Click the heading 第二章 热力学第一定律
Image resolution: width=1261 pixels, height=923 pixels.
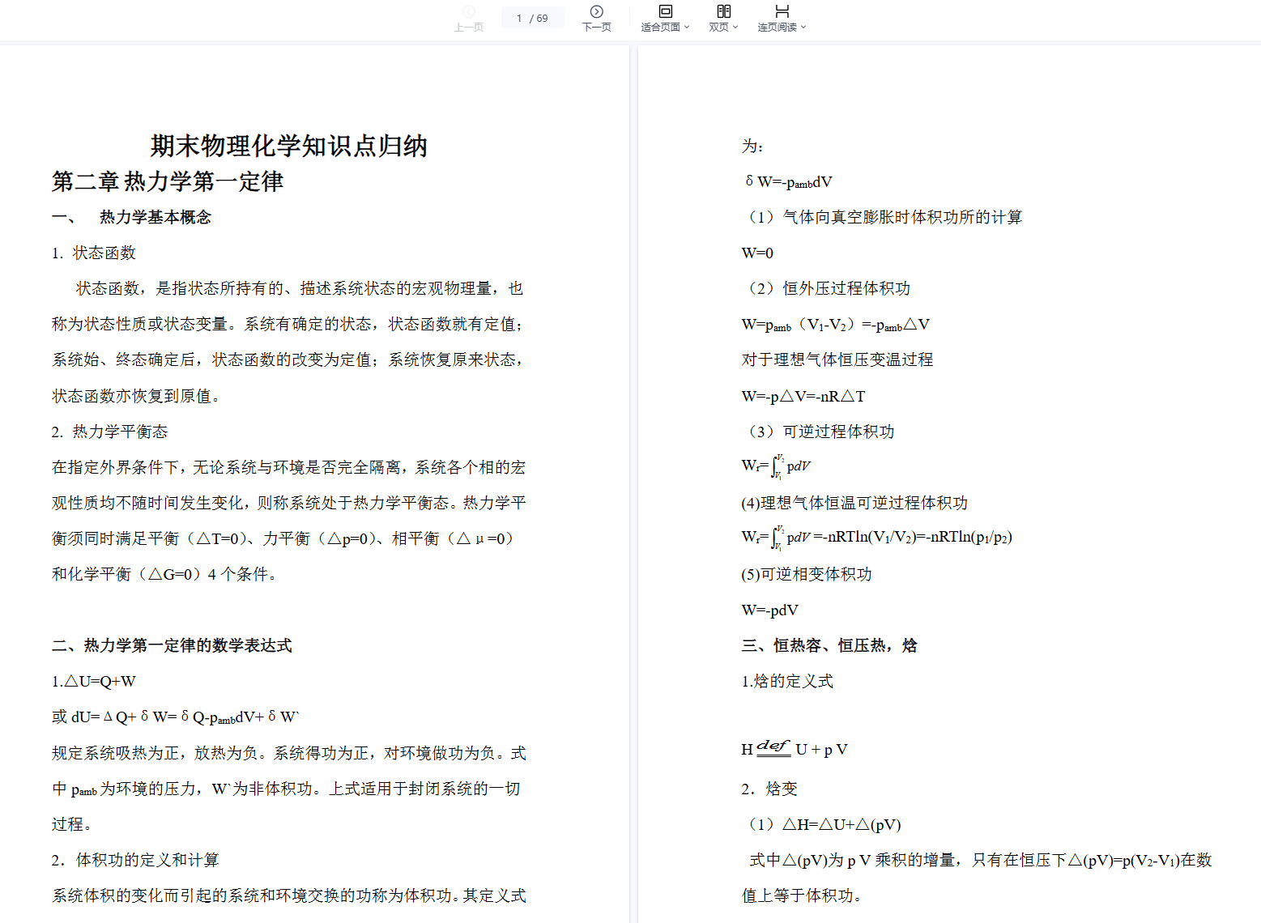168,181
